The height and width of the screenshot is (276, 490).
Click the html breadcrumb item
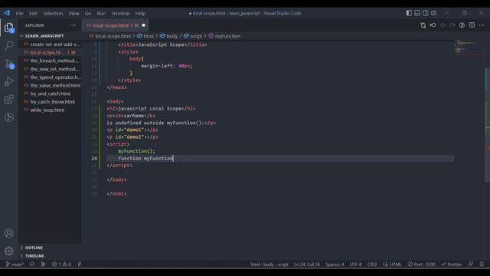pyautogui.click(x=145, y=36)
